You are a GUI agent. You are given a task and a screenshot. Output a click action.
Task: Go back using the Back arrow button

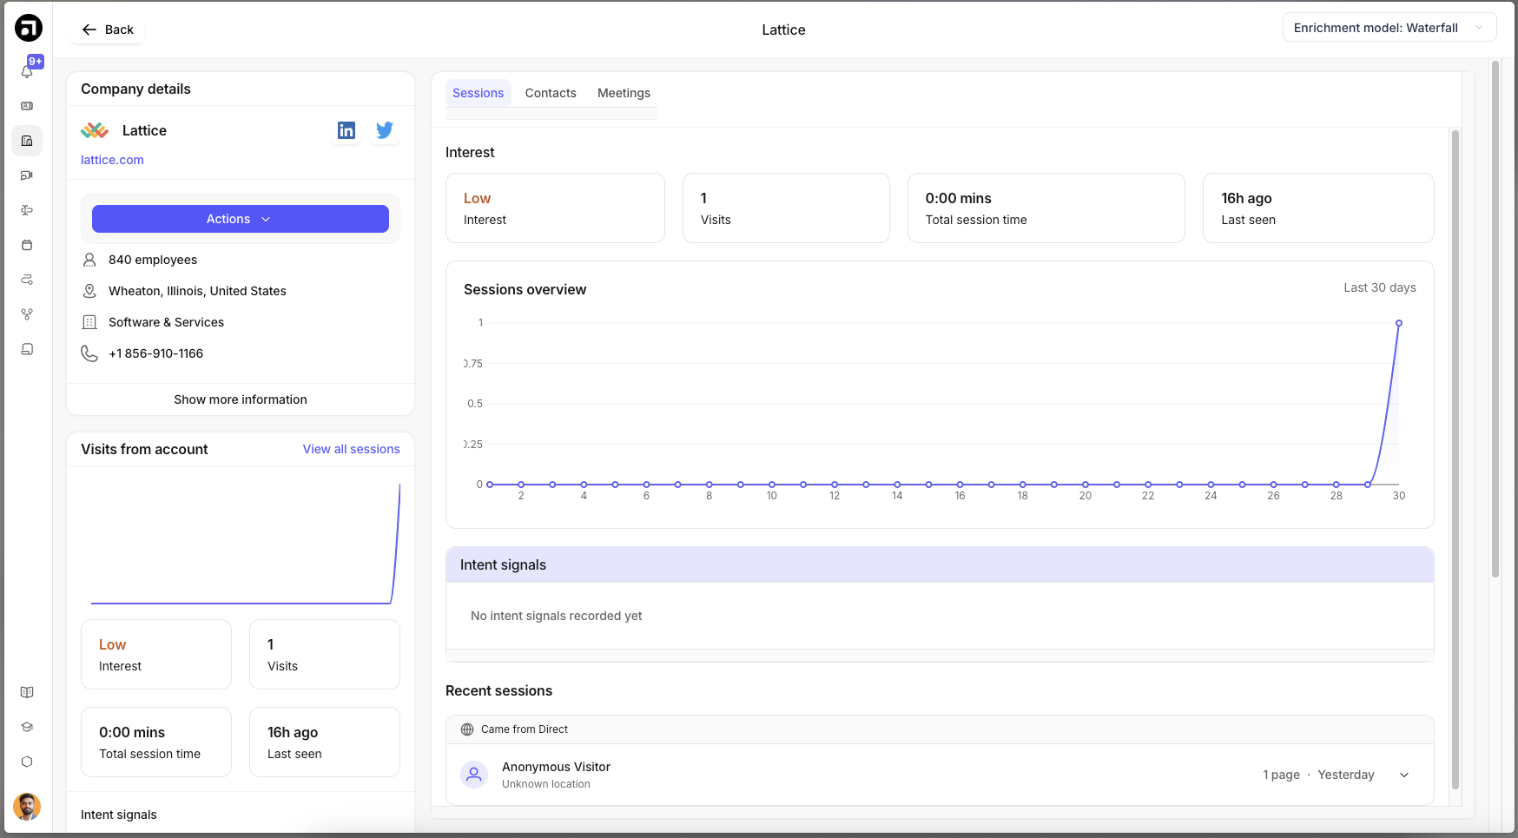tap(108, 30)
